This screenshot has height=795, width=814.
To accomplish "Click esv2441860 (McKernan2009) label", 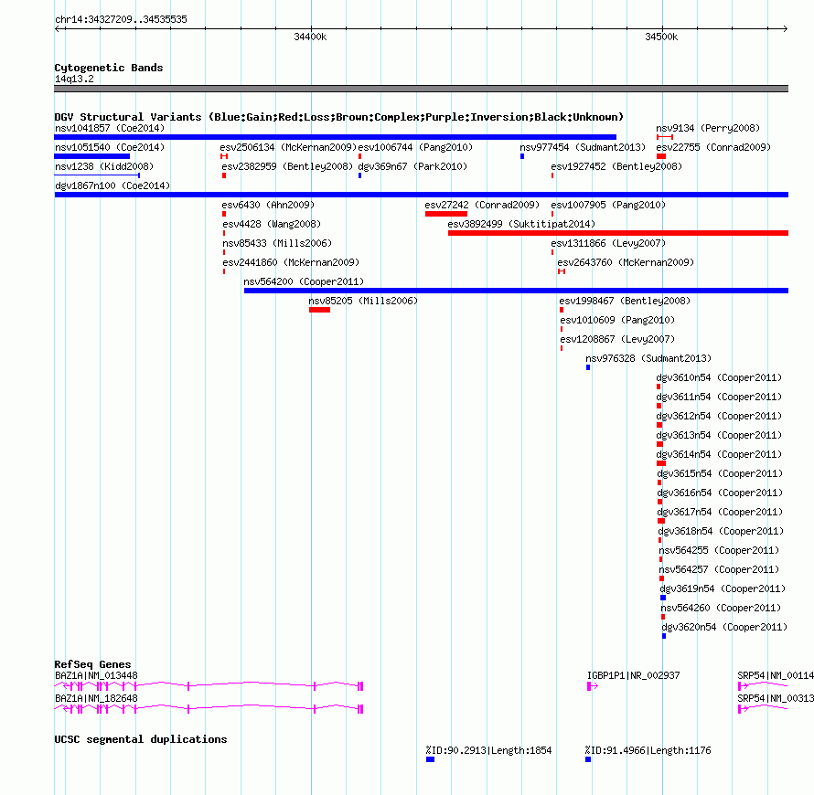I will pos(291,262).
